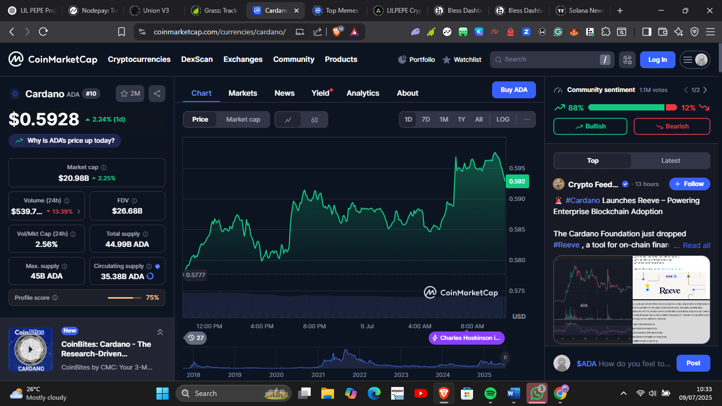The image size is (722, 406).
Task: Open Brave wallet icon
Action: point(663,32)
